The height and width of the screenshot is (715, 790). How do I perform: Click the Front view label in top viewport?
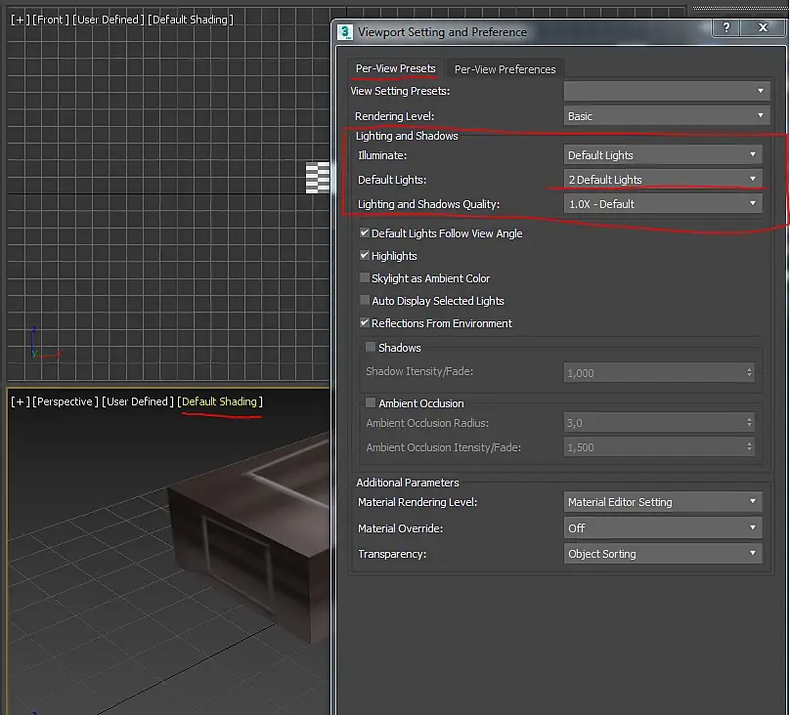pos(50,20)
